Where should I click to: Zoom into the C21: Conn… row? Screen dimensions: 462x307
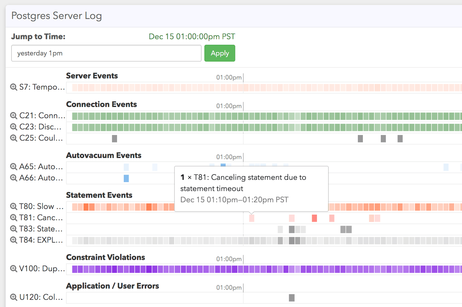coord(14,116)
